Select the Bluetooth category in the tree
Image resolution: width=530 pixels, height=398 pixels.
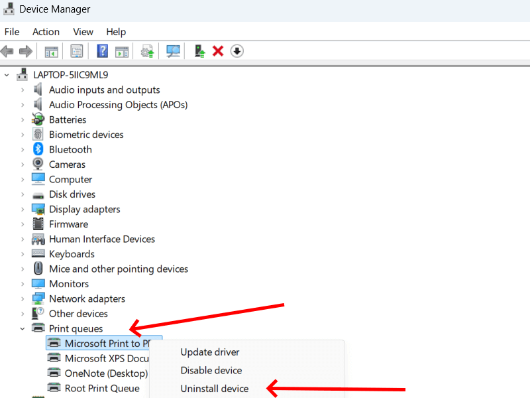tap(70, 149)
